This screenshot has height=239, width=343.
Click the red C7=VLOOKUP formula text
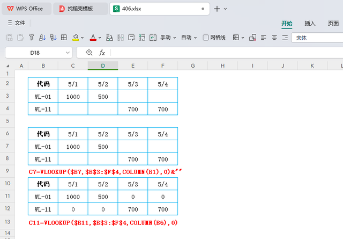click(105, 172)
